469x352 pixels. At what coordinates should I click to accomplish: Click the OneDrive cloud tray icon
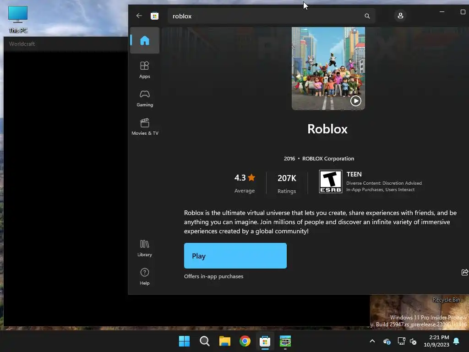pos(387,341)
